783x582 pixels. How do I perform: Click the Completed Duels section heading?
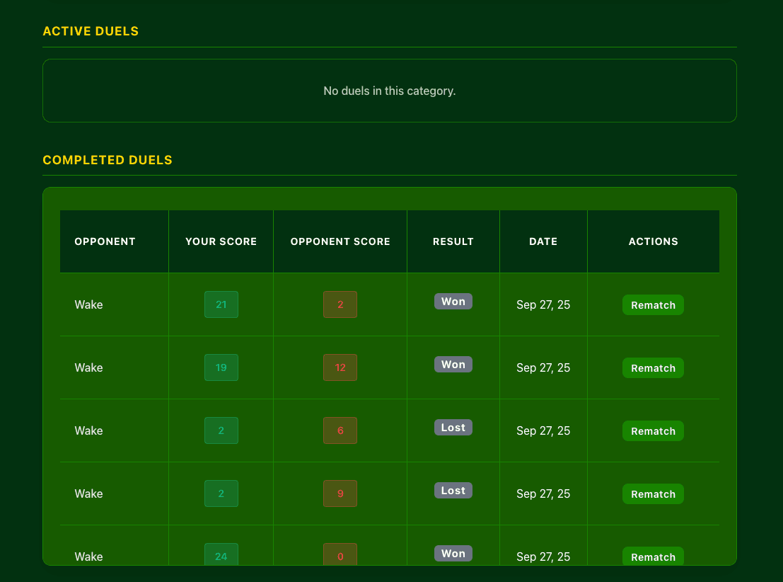click(x=108, y=160)
